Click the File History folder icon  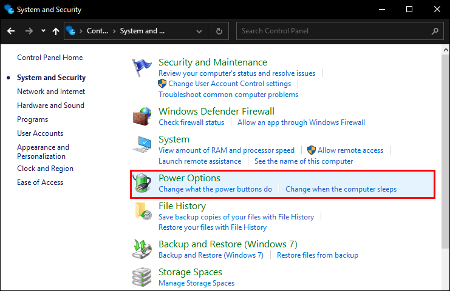click(142, 212)
